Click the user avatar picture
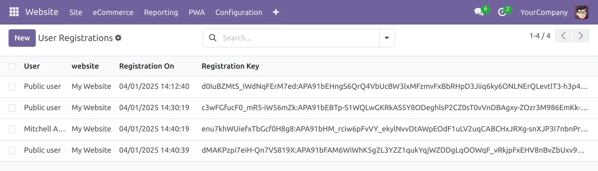The image size is (598, 171). 581,12
